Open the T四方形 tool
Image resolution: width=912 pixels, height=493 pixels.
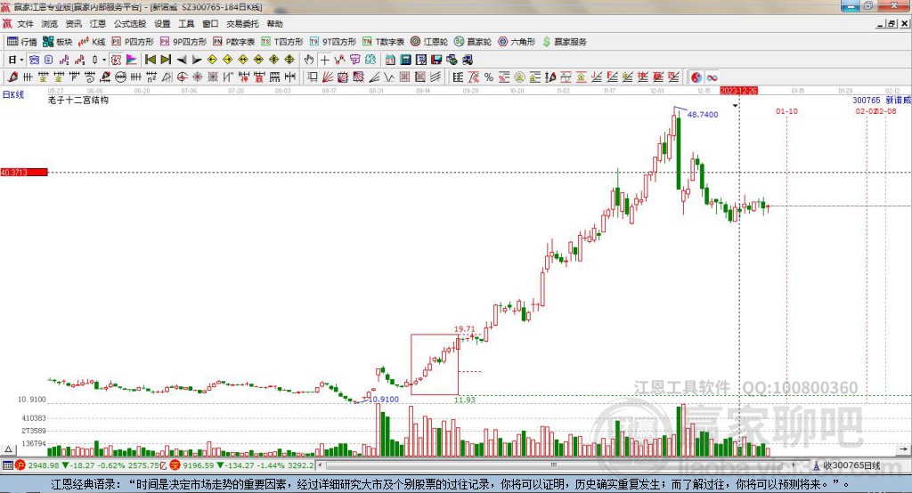pos(282,42)
